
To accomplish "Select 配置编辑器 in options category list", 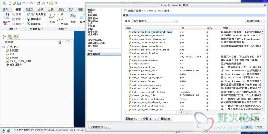I will point(104,54).
